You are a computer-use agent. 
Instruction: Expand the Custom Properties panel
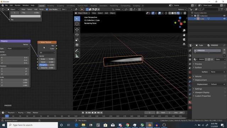(x=203, y=96)
